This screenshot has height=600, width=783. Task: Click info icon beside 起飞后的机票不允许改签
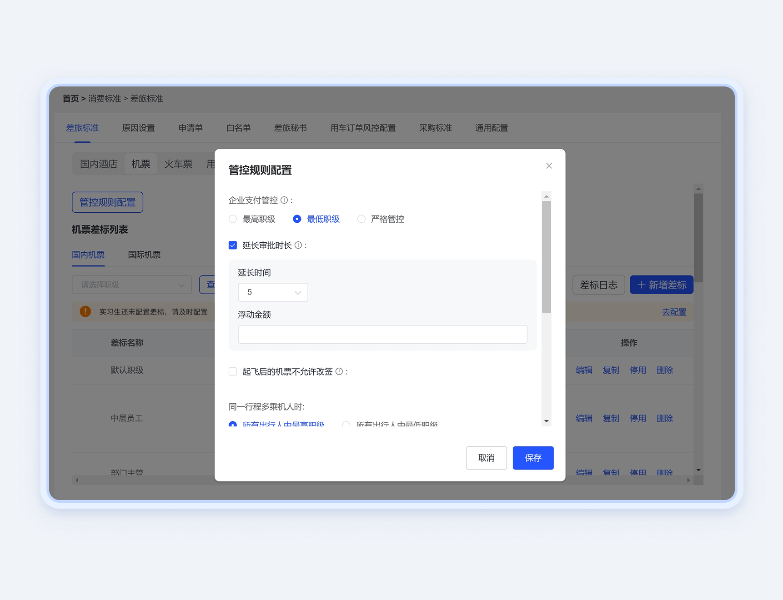[339, 372]
